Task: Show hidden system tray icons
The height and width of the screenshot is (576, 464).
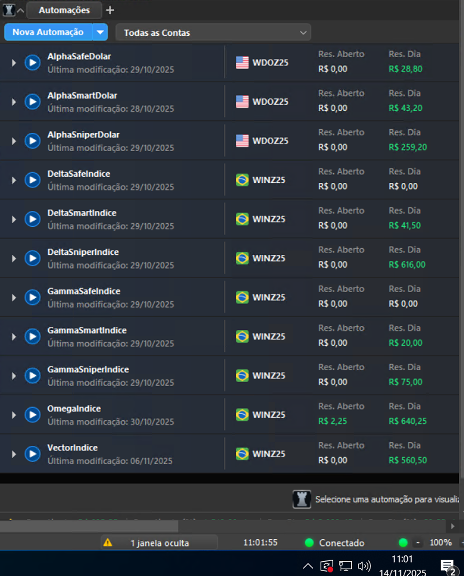Action: coord(308,566)
